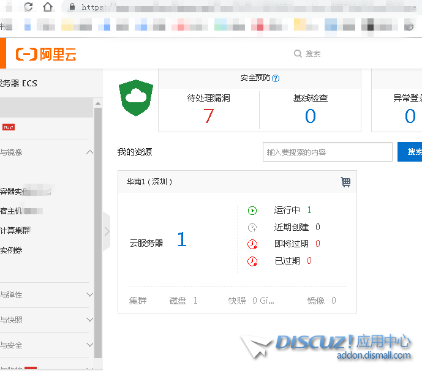The image size is (422, 371).
Task: Collapse the 与镜像 sidebar section
Action: pos(89,152)
